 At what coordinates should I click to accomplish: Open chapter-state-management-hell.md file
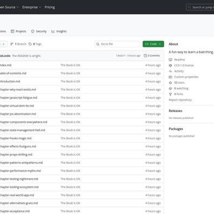(23, 130)
